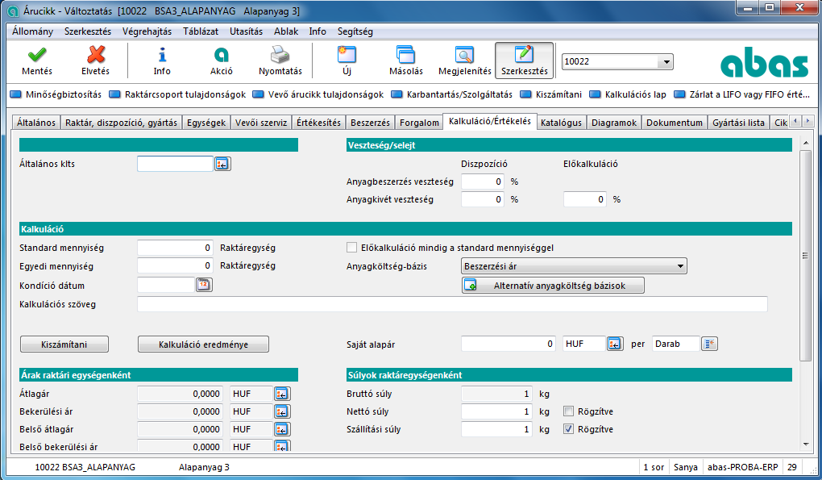This screenshot has height=480, width=822.
Task: Click unit selection icon beside Darab
Action: coord(709,344)
